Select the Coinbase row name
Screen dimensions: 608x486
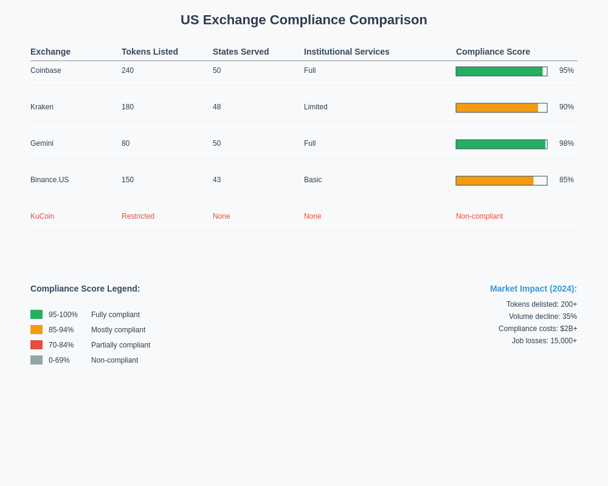coord(46,70)
